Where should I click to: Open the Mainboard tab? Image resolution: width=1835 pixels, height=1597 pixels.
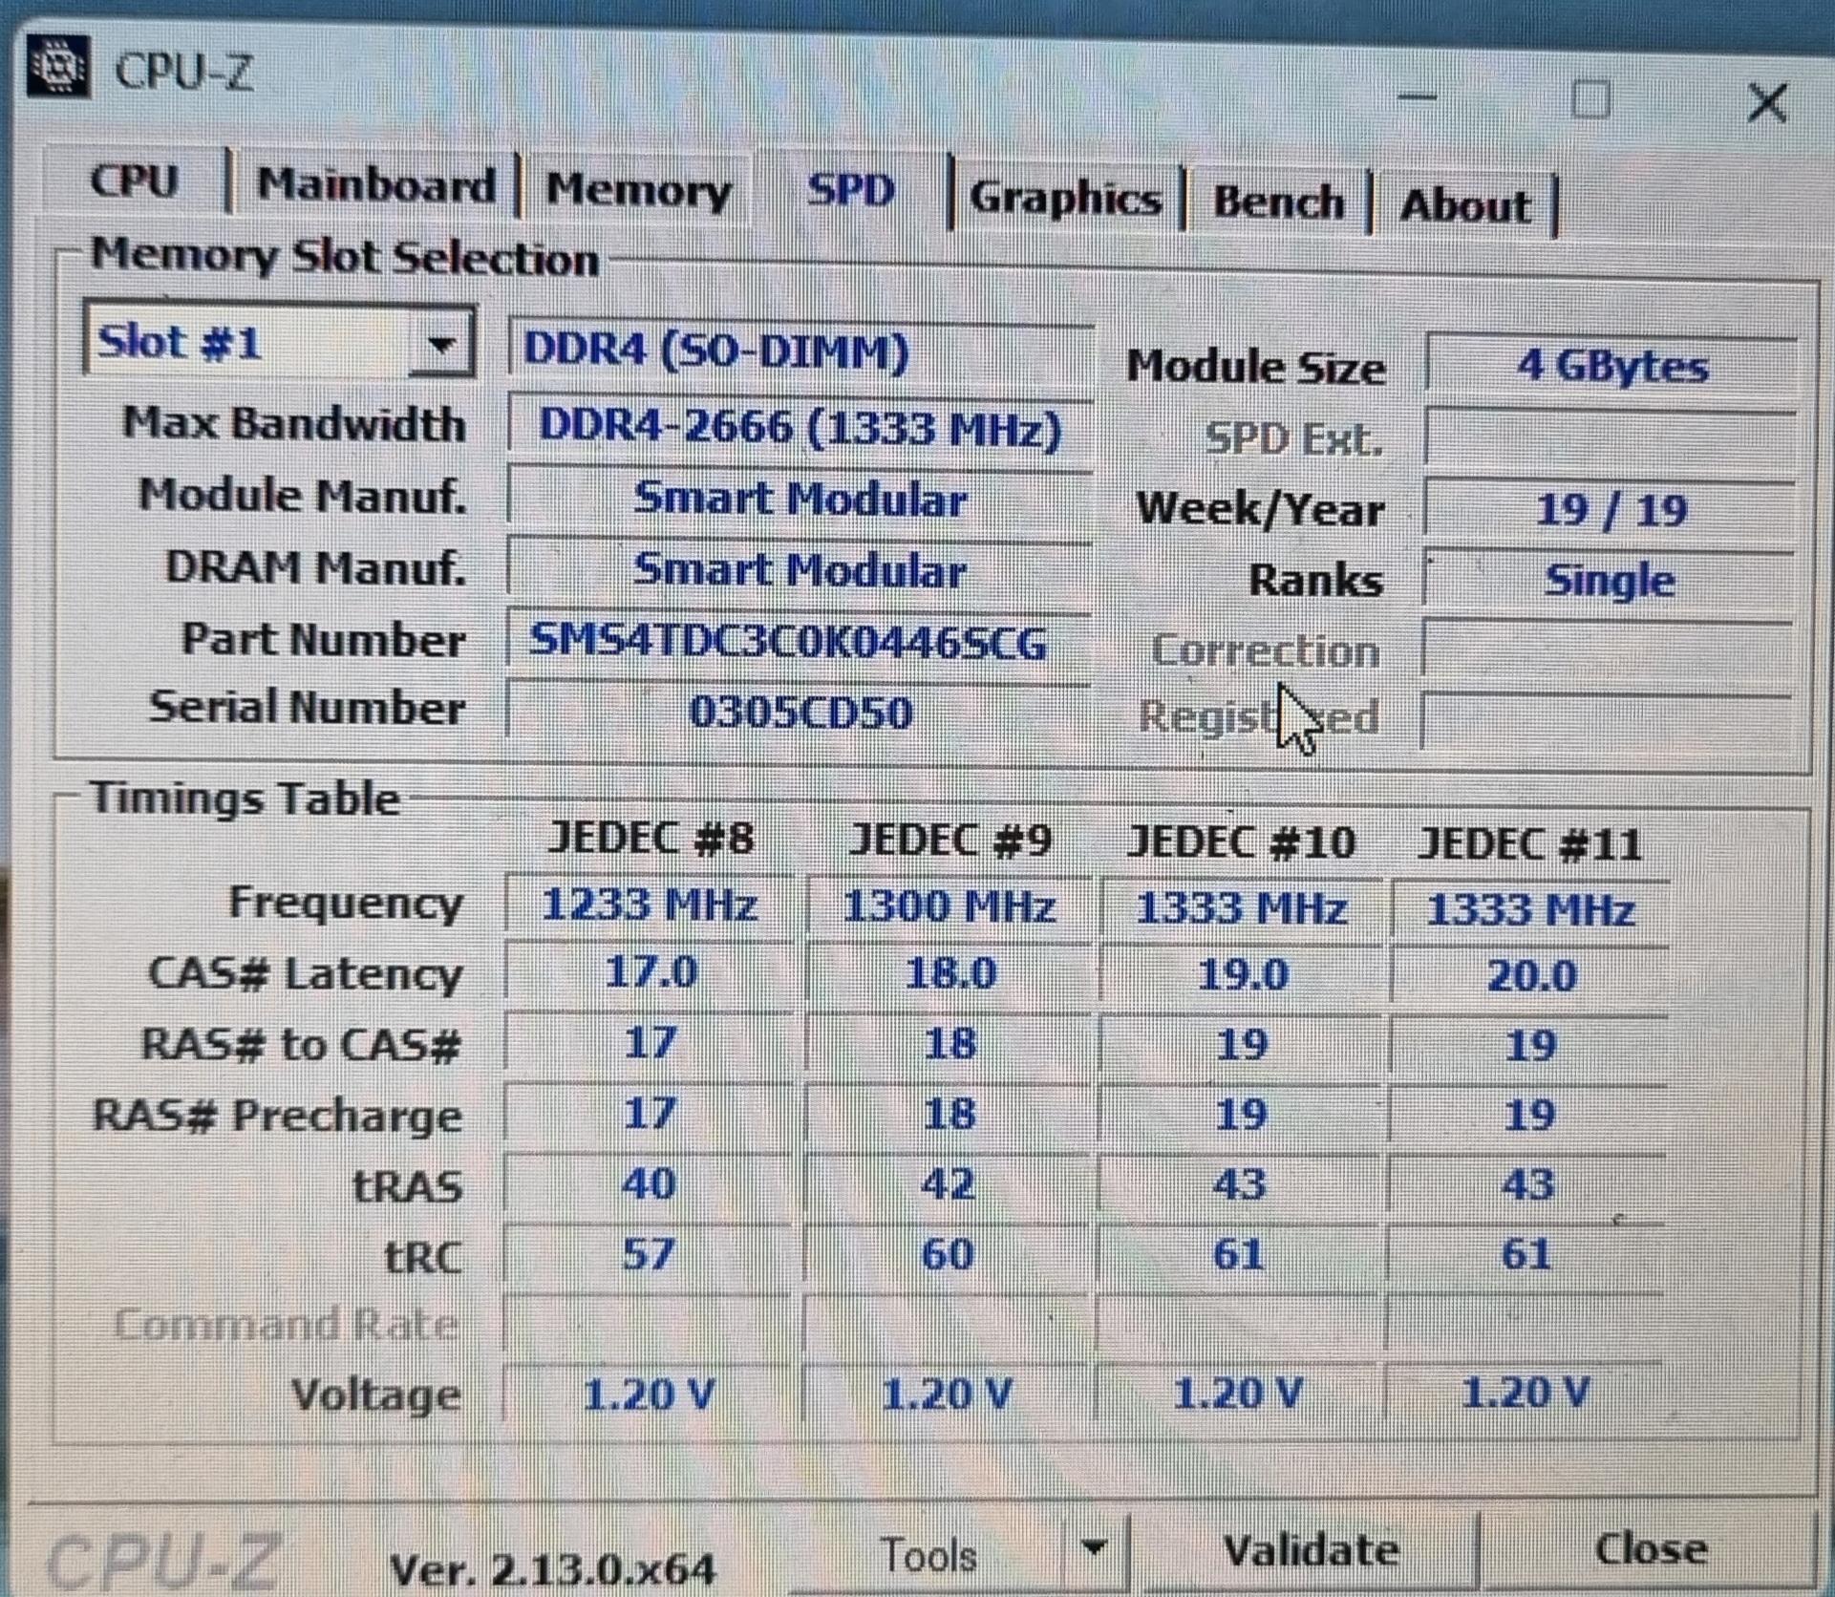[375, 184]
